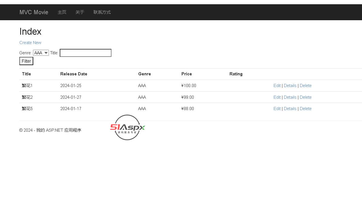The width and height of the screenshot is (362, 213).
Task: View Details of 繁花1
Action: point(290,86)
